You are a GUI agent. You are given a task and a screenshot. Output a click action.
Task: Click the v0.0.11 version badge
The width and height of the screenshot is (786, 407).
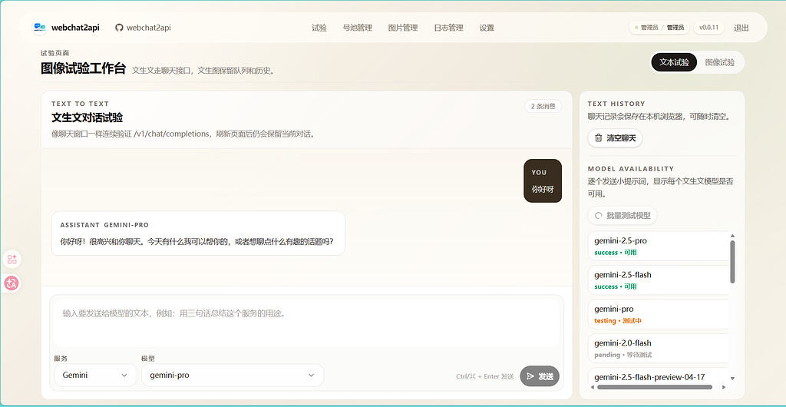click(708, 28)
